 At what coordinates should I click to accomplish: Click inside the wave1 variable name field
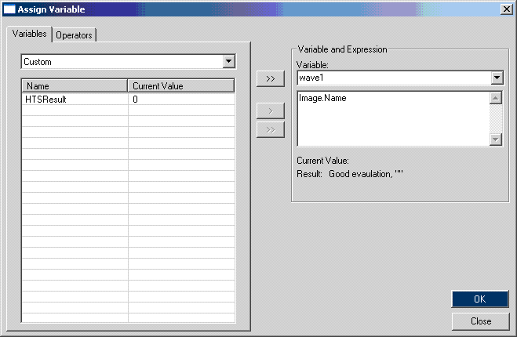[x=392, y=78]
